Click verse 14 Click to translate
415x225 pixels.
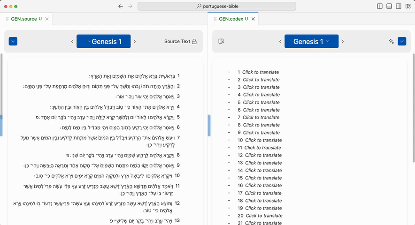(x=263, y=170)
